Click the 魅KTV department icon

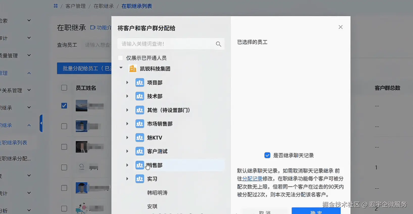pos(140,137)
